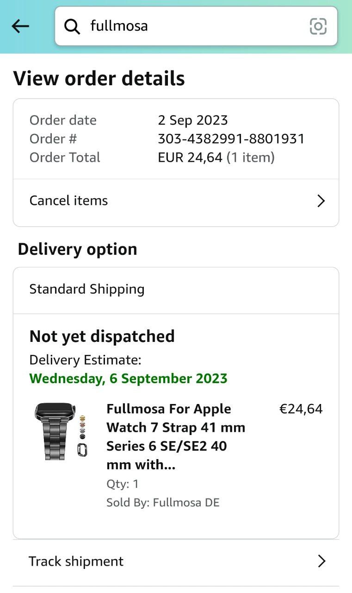The width and height of the screenshot is (352, 593).
Task: Open the camera lens scan icon
Action: coord(318,26)
